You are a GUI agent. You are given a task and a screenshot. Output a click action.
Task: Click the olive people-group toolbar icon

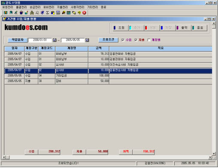point(32,13)
